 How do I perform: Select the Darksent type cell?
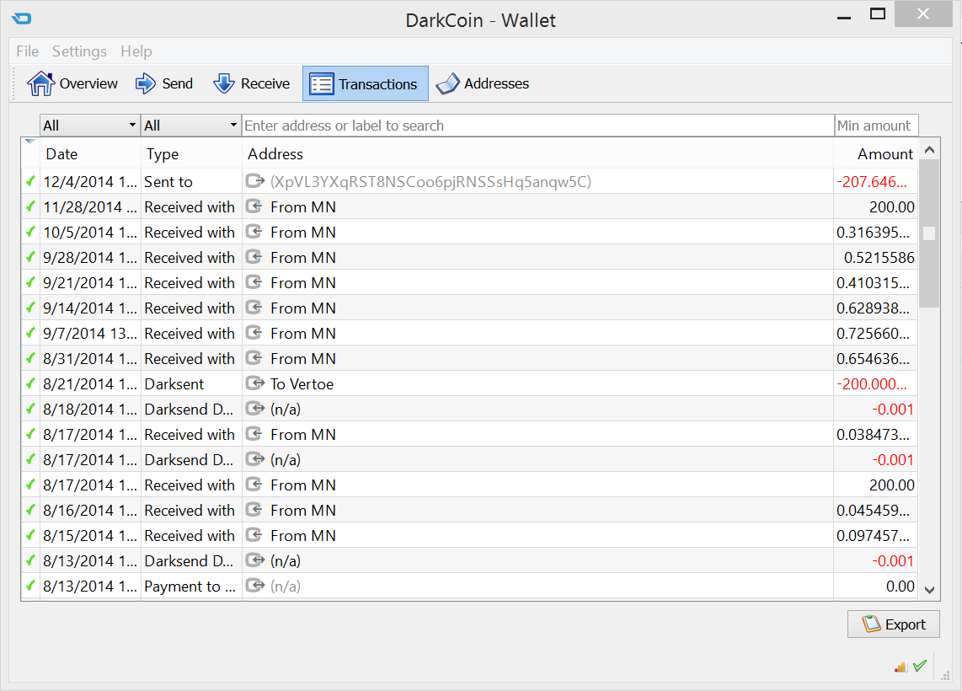(191, 383)
